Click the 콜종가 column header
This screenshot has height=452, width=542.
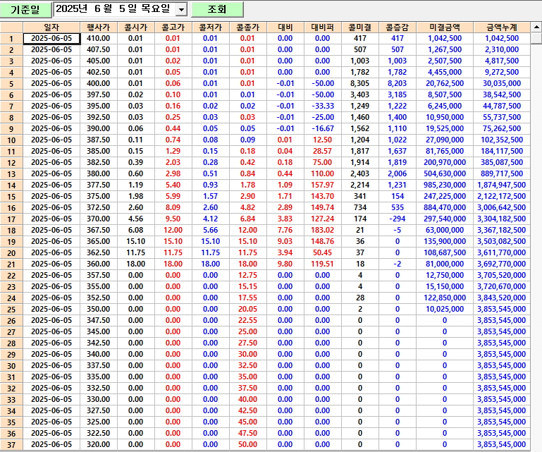pos(247,27)
